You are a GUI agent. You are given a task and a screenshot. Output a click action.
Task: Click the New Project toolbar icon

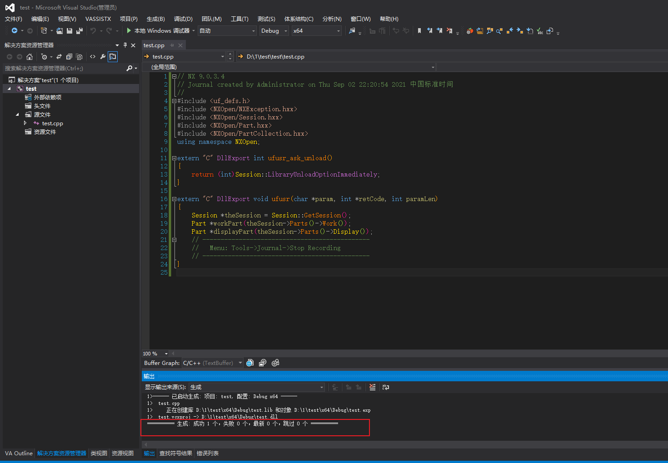click(44, 31)
